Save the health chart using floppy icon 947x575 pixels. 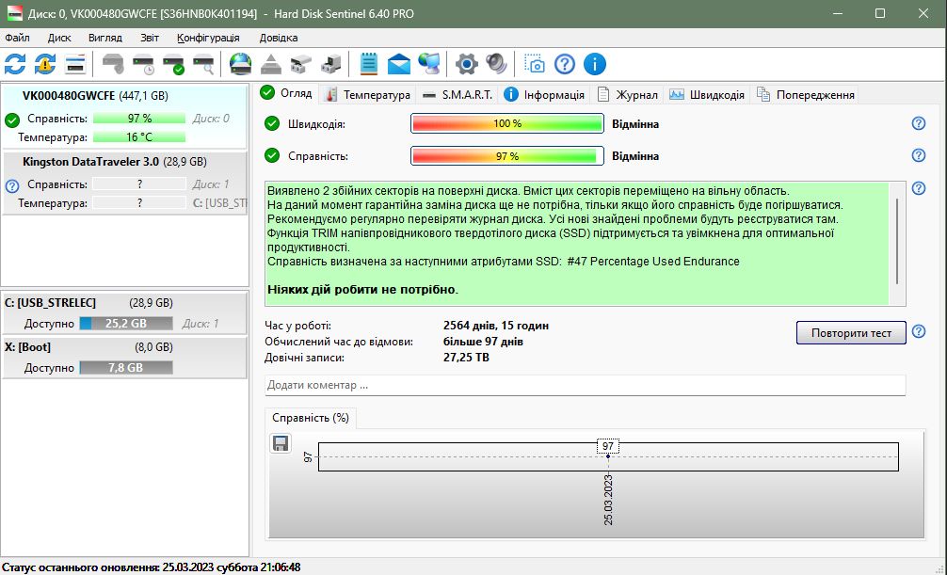tap(281, 444)
